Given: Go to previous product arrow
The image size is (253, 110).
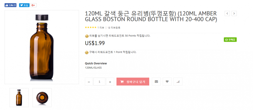Looking at the screenshot, I should (x=227, y=14).
